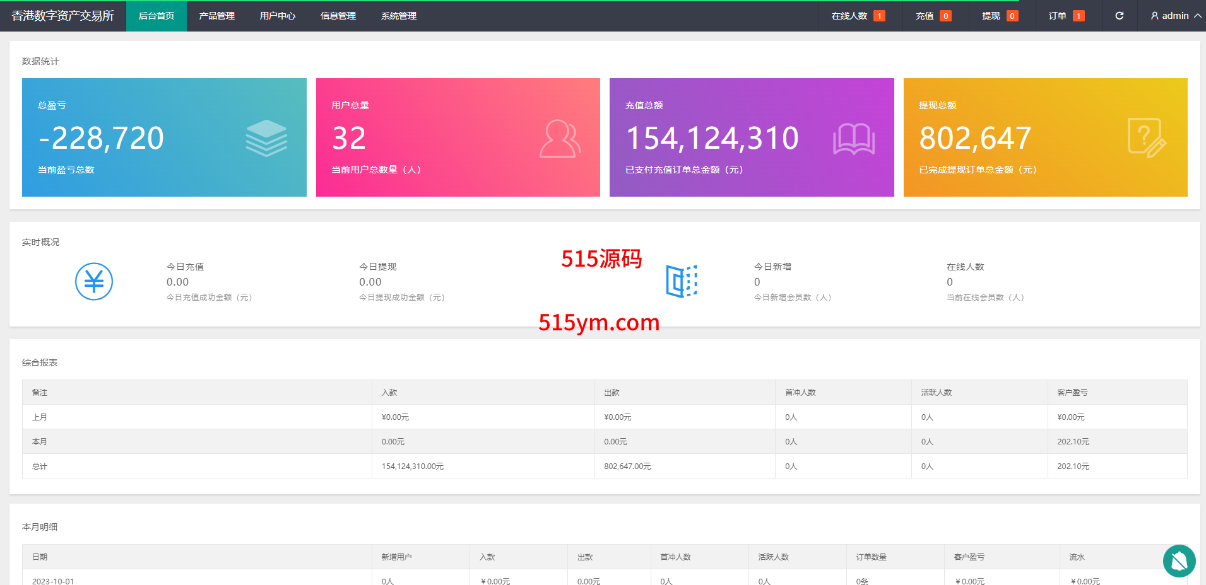
Task: Click the users icon on total users card
Action: click(560, 139)
